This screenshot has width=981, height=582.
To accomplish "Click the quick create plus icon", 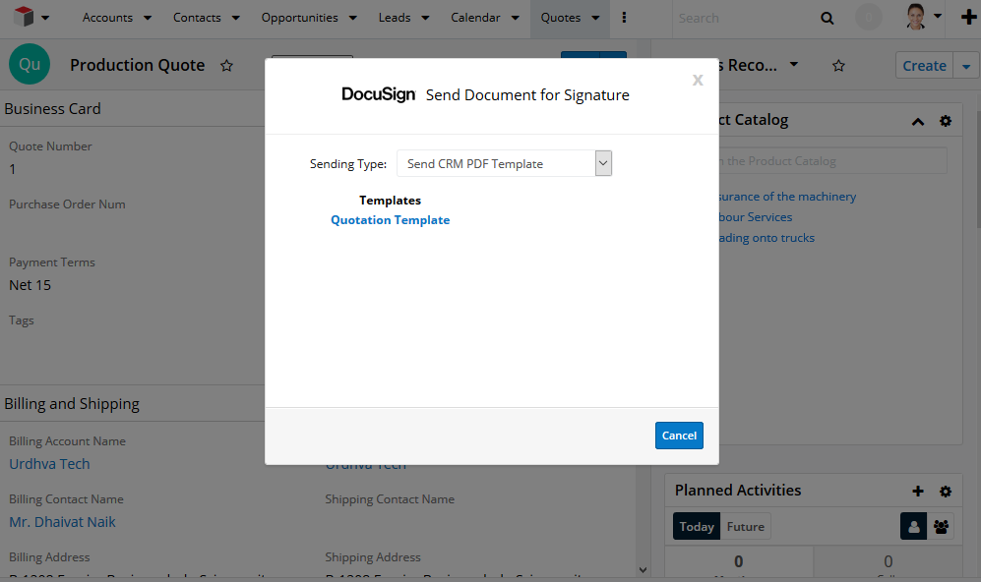I will [968, 17].
